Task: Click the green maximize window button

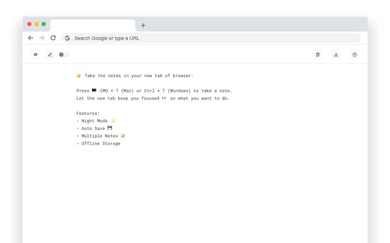Action: 43,24
